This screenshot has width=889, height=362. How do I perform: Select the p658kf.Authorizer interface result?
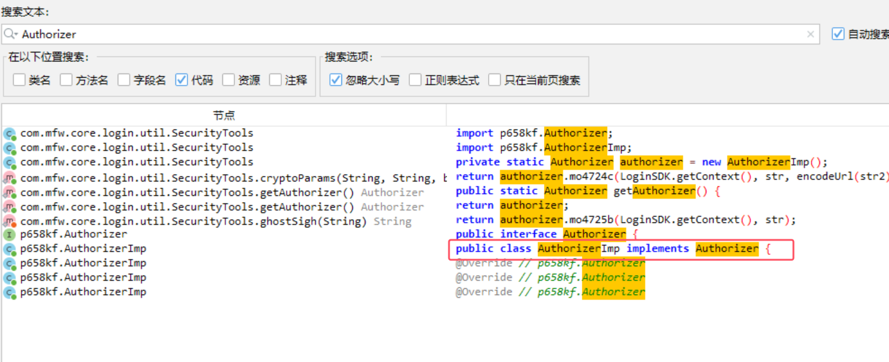coord(73,235)
